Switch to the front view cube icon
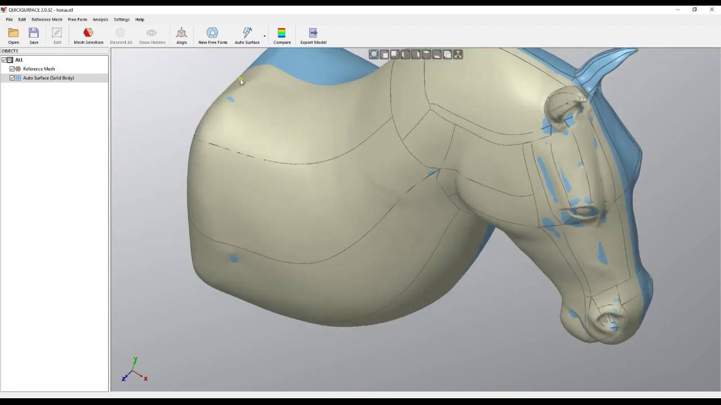Image resolution: width=721 pixels, height=405 pixels. 384,55
